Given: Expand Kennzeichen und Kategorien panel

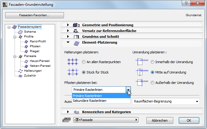Looking at the screenshot, I should click(68, 112).
